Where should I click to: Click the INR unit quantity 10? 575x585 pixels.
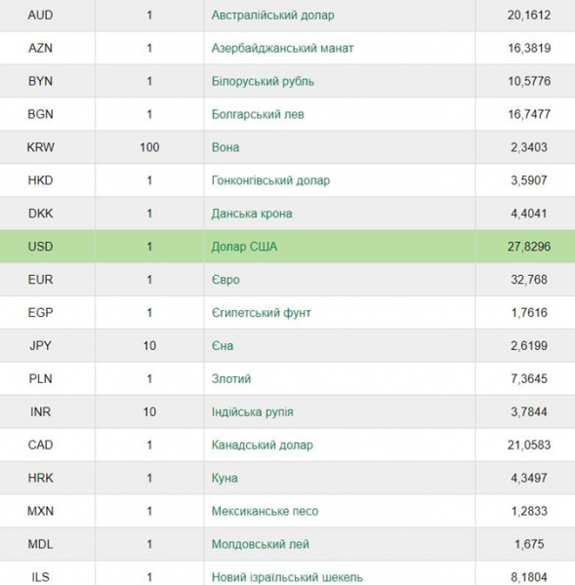[149, 411]
